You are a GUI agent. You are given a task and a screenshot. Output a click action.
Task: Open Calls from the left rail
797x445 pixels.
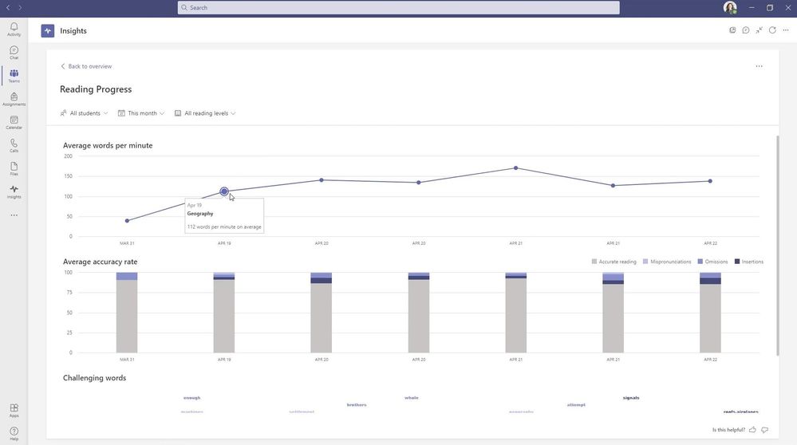(x=14, y=146)
